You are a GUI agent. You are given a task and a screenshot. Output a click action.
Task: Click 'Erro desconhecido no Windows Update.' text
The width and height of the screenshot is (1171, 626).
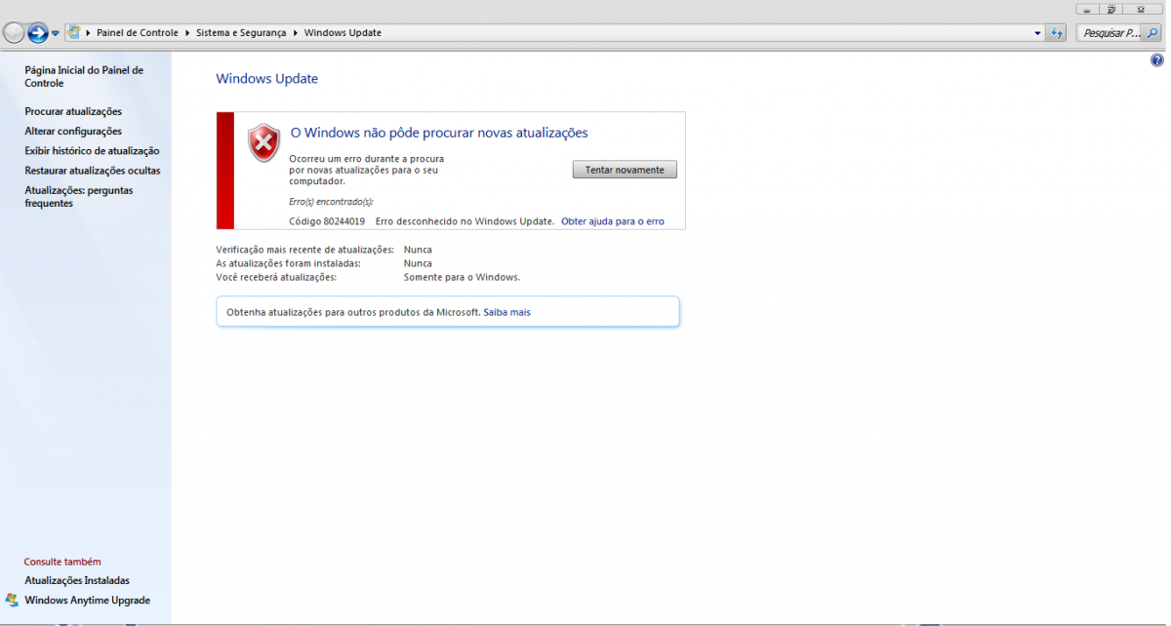pyautogui.click(x=464, y=221)
